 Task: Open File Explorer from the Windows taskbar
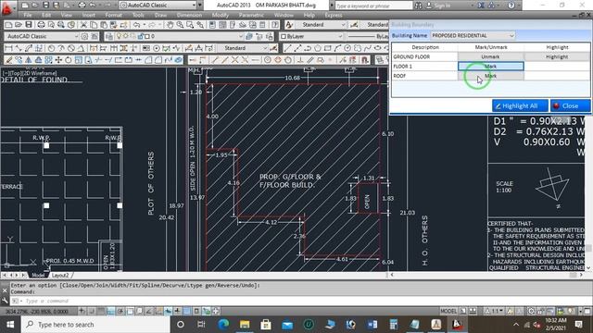tap(245, 325)
